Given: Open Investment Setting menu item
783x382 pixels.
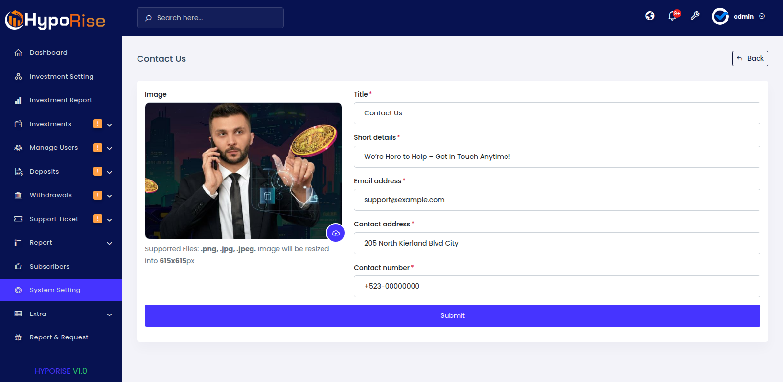Looking at the screenshot, I should tap(61, 77).
